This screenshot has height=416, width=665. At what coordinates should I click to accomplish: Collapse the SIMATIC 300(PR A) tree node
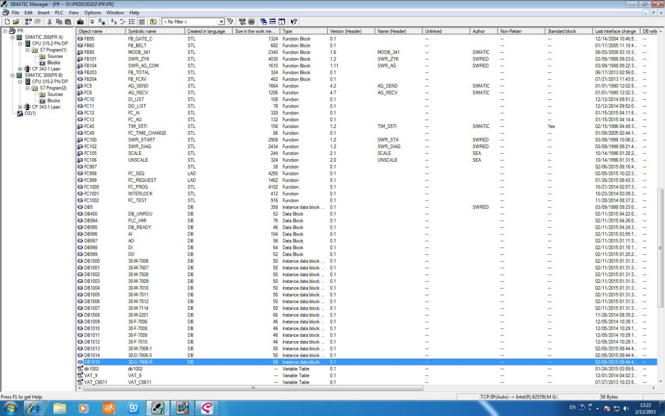tap(12, 37)
